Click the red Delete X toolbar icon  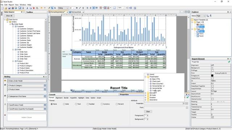tap(34, 8)
